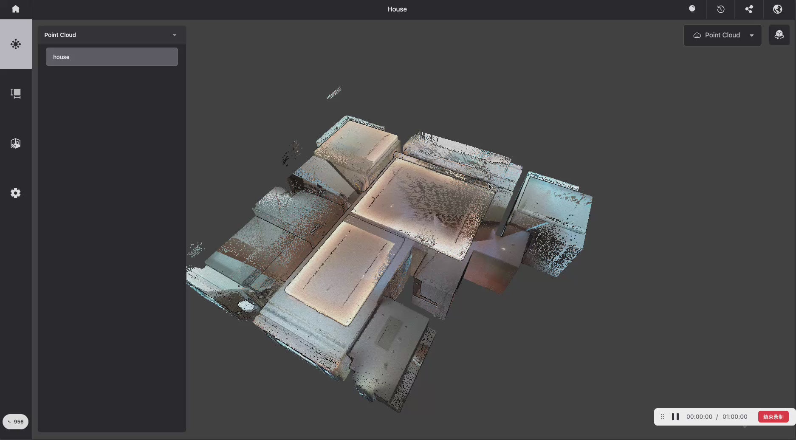
Task: Expand the Point Cloud panel header arrow
Action: click(x=175, y=35)
